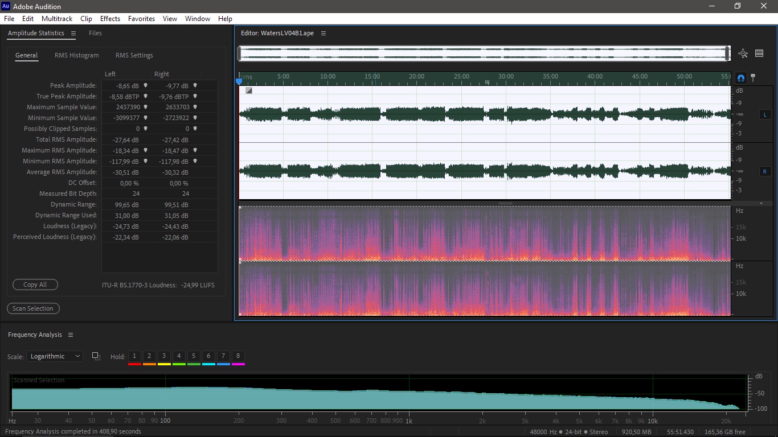Screen dimensions: 778x437
Task: Click Hold button 1 with red swatch
Action: 134,356
